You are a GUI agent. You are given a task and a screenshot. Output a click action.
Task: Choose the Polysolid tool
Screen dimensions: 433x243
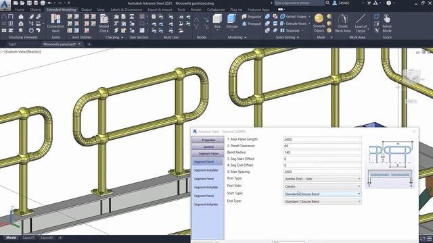click(251, 17)
